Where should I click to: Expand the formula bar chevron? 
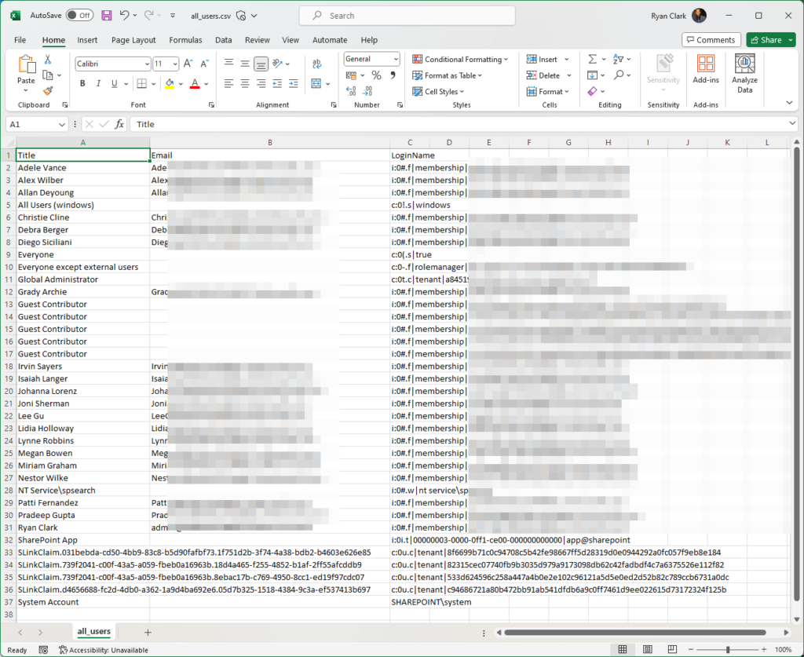792,123
